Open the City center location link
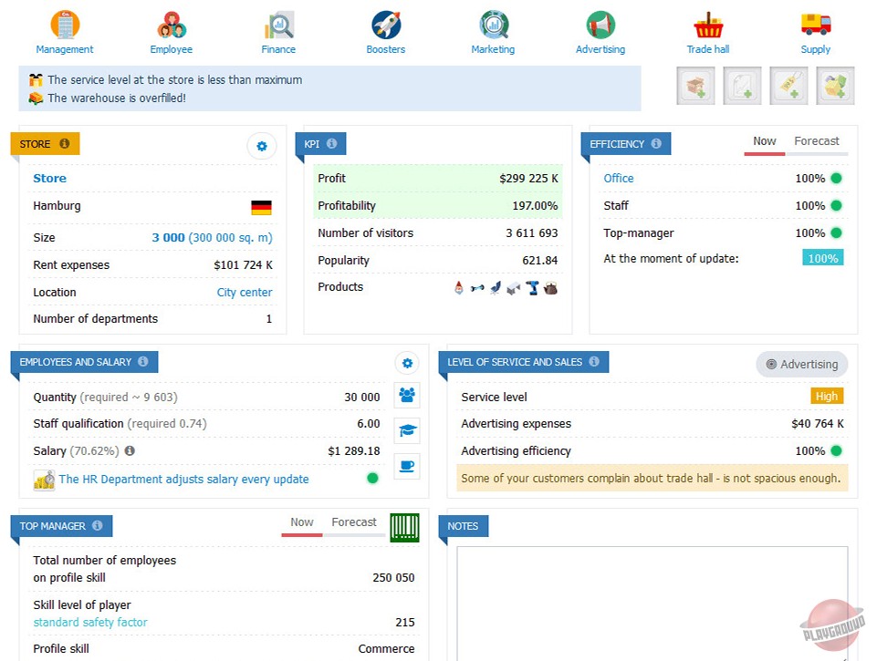Image resolution: width=877 pixels, height=661 pixels. pos(245,293)
